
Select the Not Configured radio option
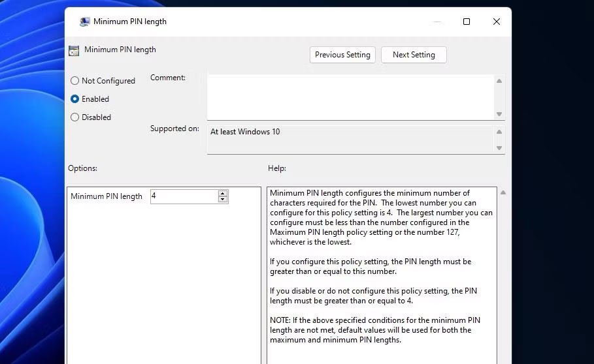click(75, 81)
